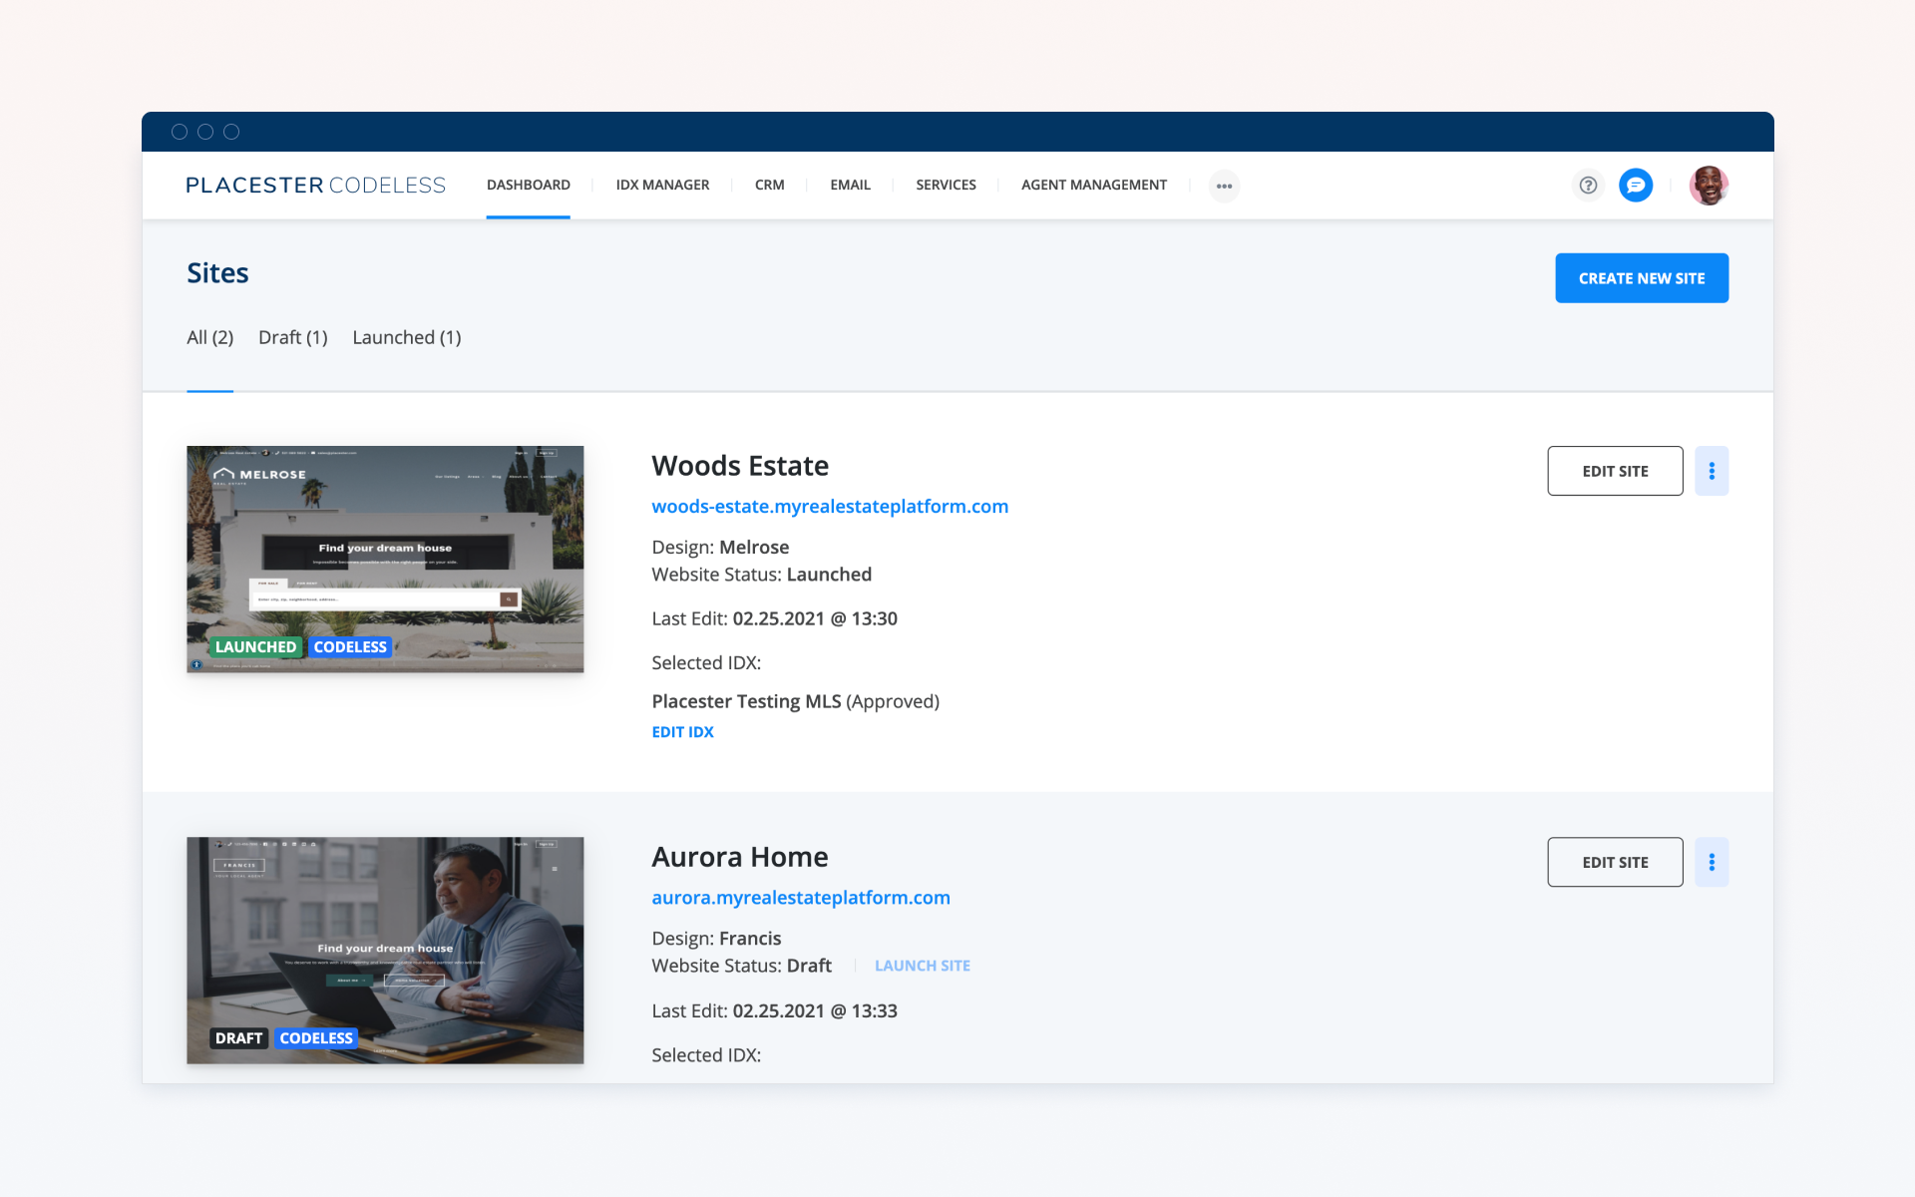Go to the IDX Manager menu

click(662, 186)
